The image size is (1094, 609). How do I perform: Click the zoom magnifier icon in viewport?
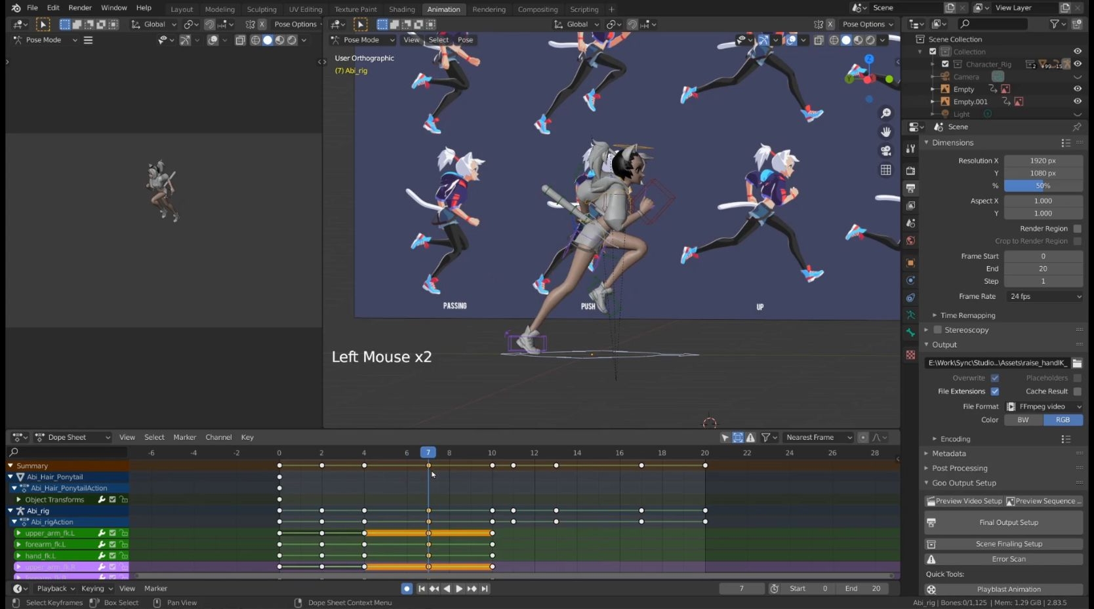pos(886,113)
